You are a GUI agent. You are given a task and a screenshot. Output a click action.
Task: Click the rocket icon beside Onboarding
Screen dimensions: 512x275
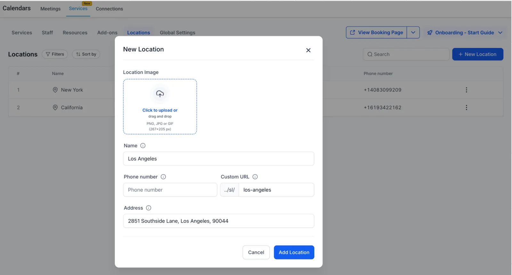click(430, 33)
